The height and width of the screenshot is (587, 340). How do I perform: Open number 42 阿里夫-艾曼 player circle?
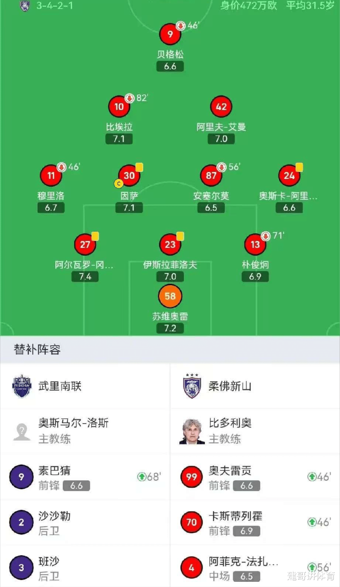point(221,107)
